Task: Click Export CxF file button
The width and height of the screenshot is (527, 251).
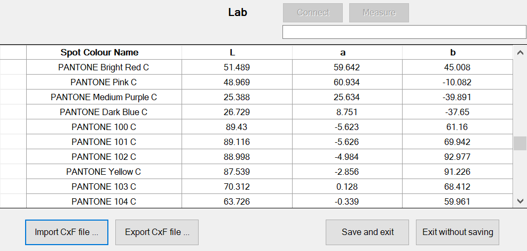Action: pyautogui.click(x=157, y=232)
